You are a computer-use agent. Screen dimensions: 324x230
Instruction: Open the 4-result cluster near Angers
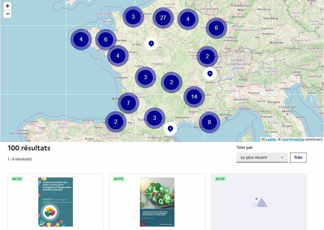118,56
